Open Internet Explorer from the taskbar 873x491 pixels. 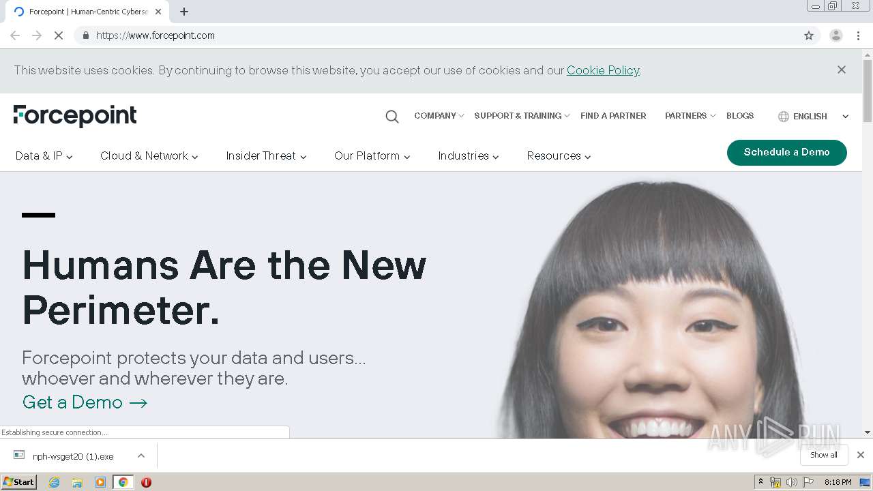(x=54, y=482)
